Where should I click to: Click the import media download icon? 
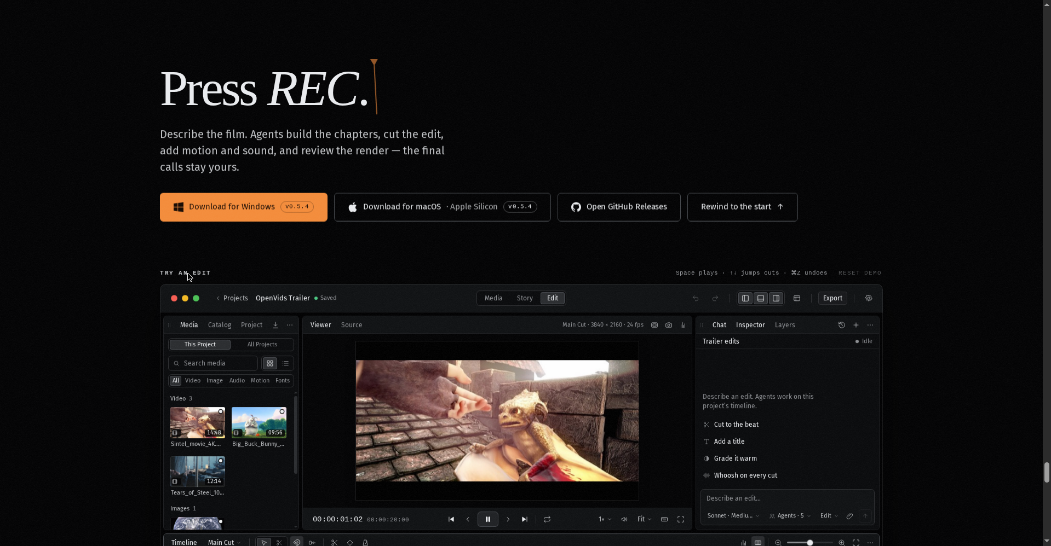click(x=275, y=325)
